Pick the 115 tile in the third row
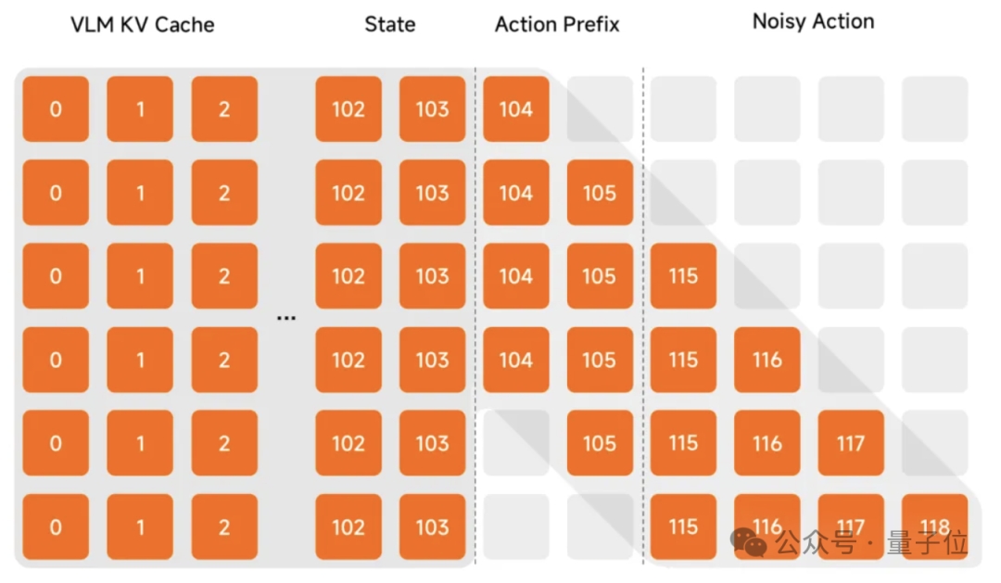This screenshot has width=1001, height=583. point(683,276)
